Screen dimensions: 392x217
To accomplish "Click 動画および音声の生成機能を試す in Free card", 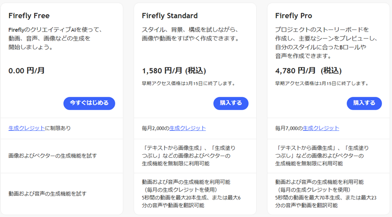I will tap(47, 194).
